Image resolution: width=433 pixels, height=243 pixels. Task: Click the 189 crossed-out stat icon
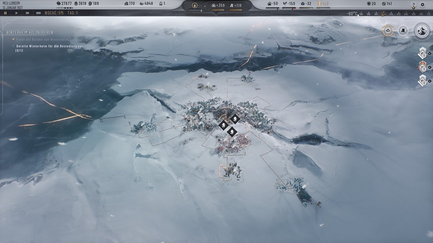point(90,4)
